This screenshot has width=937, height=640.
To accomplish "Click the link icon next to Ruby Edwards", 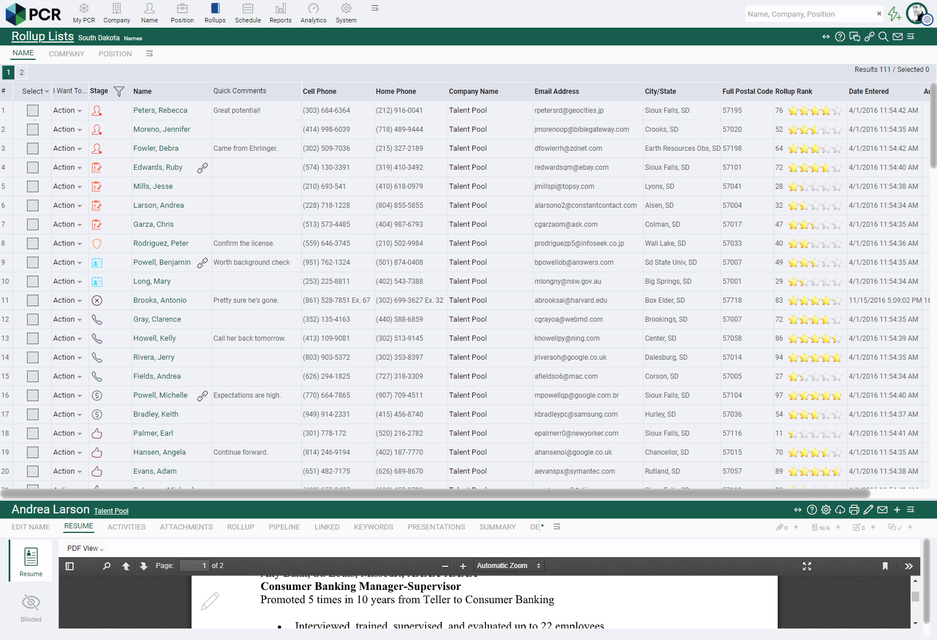I will click(x=202, y=167).
